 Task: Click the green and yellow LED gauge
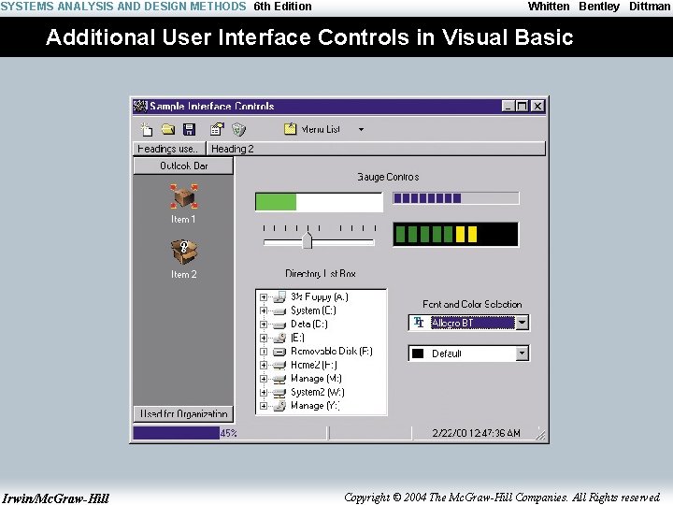pos(456,235)
